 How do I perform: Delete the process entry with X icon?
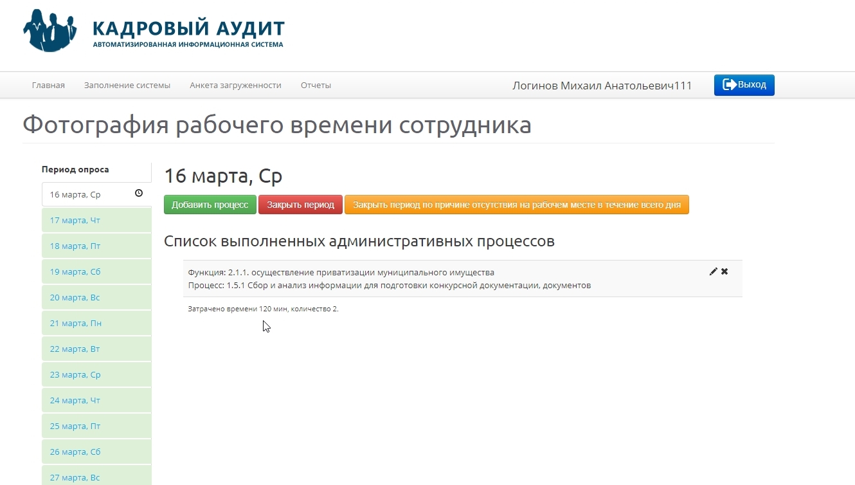pyautogui.click(x=724, y=271)
